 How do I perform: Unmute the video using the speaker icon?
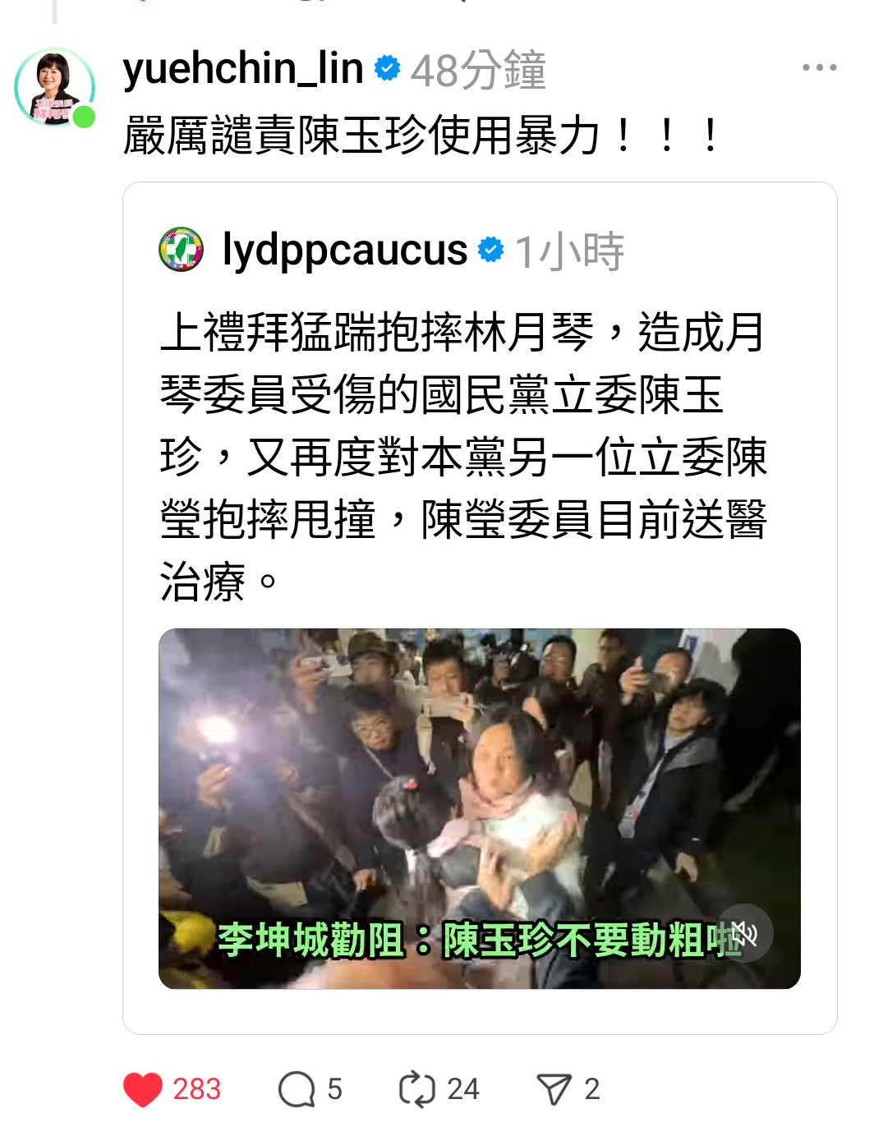click(x=745, y=933)
